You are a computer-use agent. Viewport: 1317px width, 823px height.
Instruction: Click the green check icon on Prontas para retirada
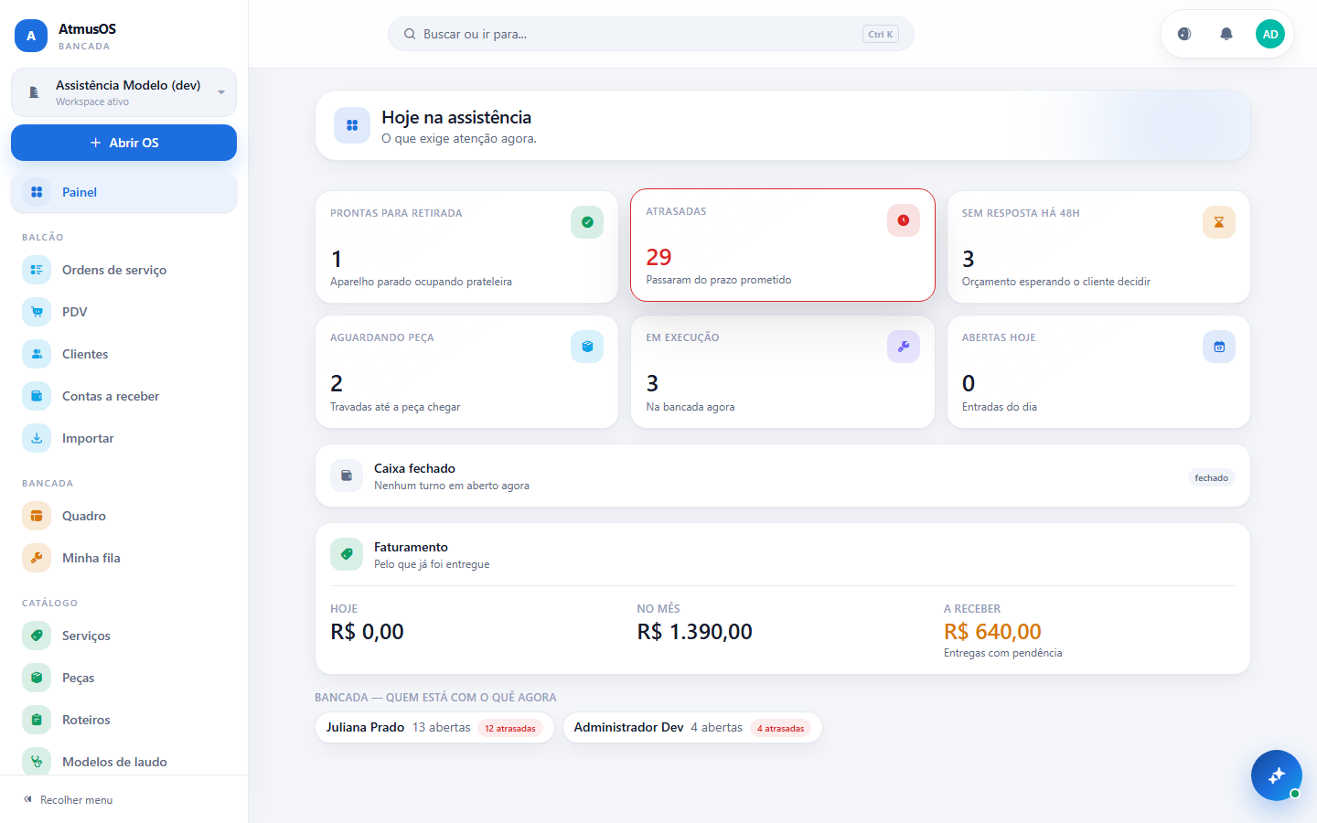[x=587, y=222]
